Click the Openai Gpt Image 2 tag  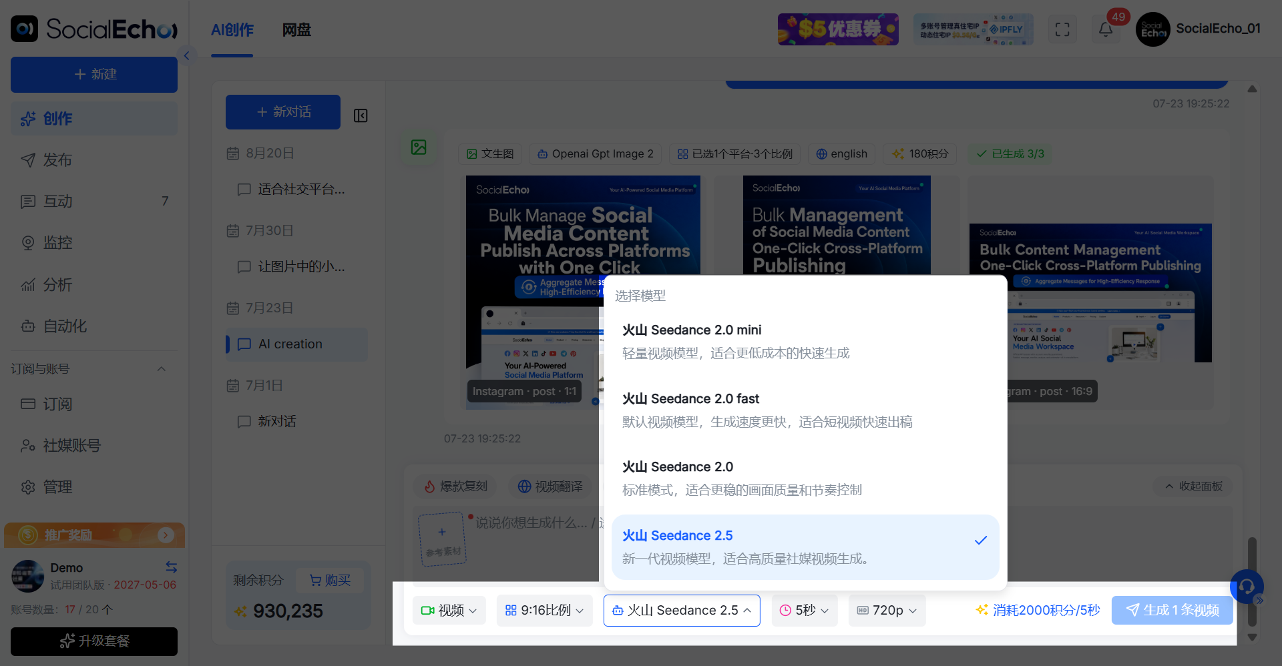click(x=595, y=154)
